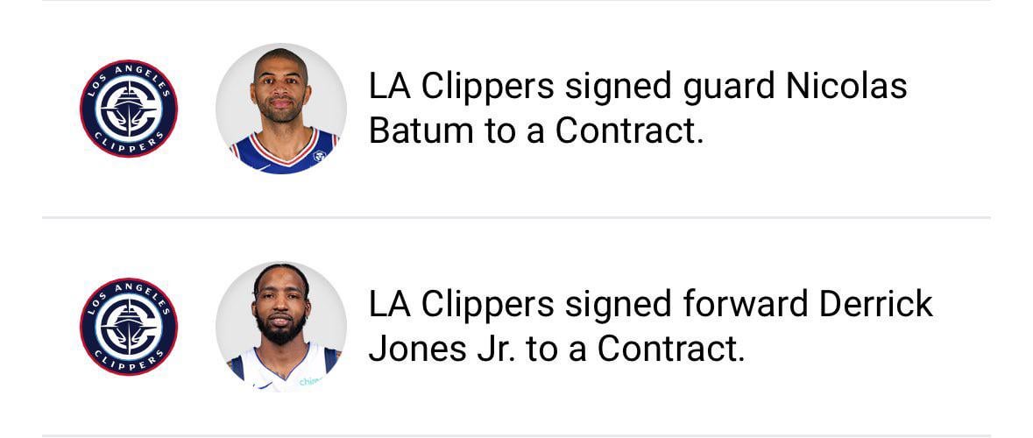Click the Clippers logo beside Batum signing
Image resolution: width=1033 pixels, height=438 pixels.
[129, 109]
